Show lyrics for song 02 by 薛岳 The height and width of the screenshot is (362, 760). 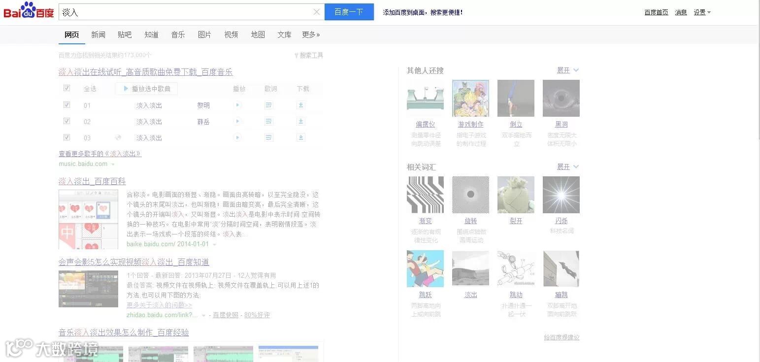pos(269,121)
